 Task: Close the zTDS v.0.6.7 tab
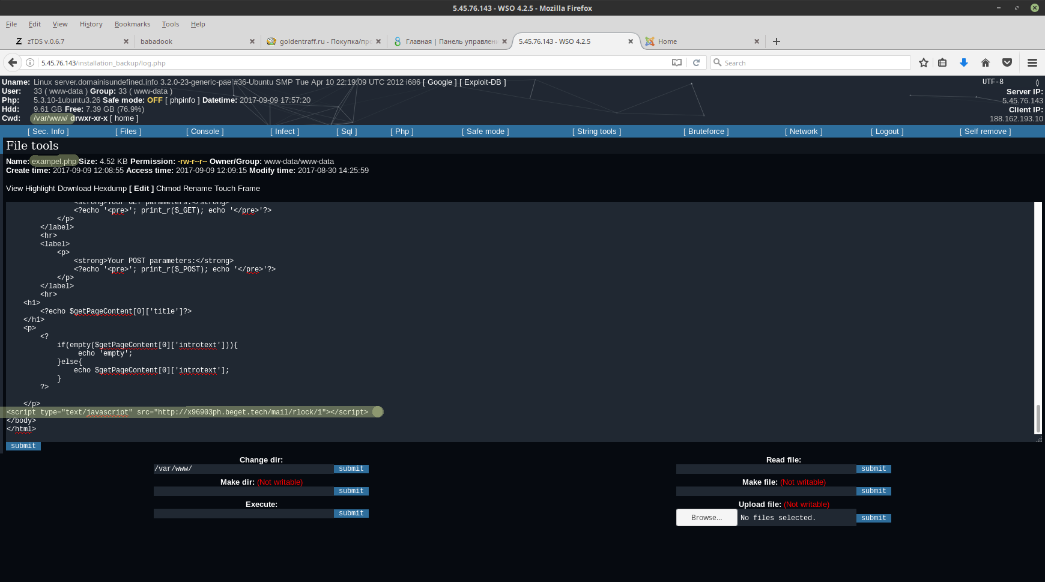point(126,41)
